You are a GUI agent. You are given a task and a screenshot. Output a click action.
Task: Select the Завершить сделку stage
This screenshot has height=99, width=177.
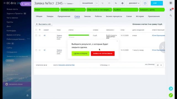point(152,10)
